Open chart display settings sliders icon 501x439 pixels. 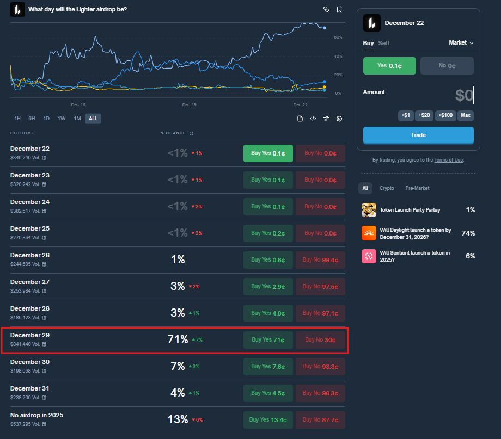pyautogui.click(x=326, y=118)
